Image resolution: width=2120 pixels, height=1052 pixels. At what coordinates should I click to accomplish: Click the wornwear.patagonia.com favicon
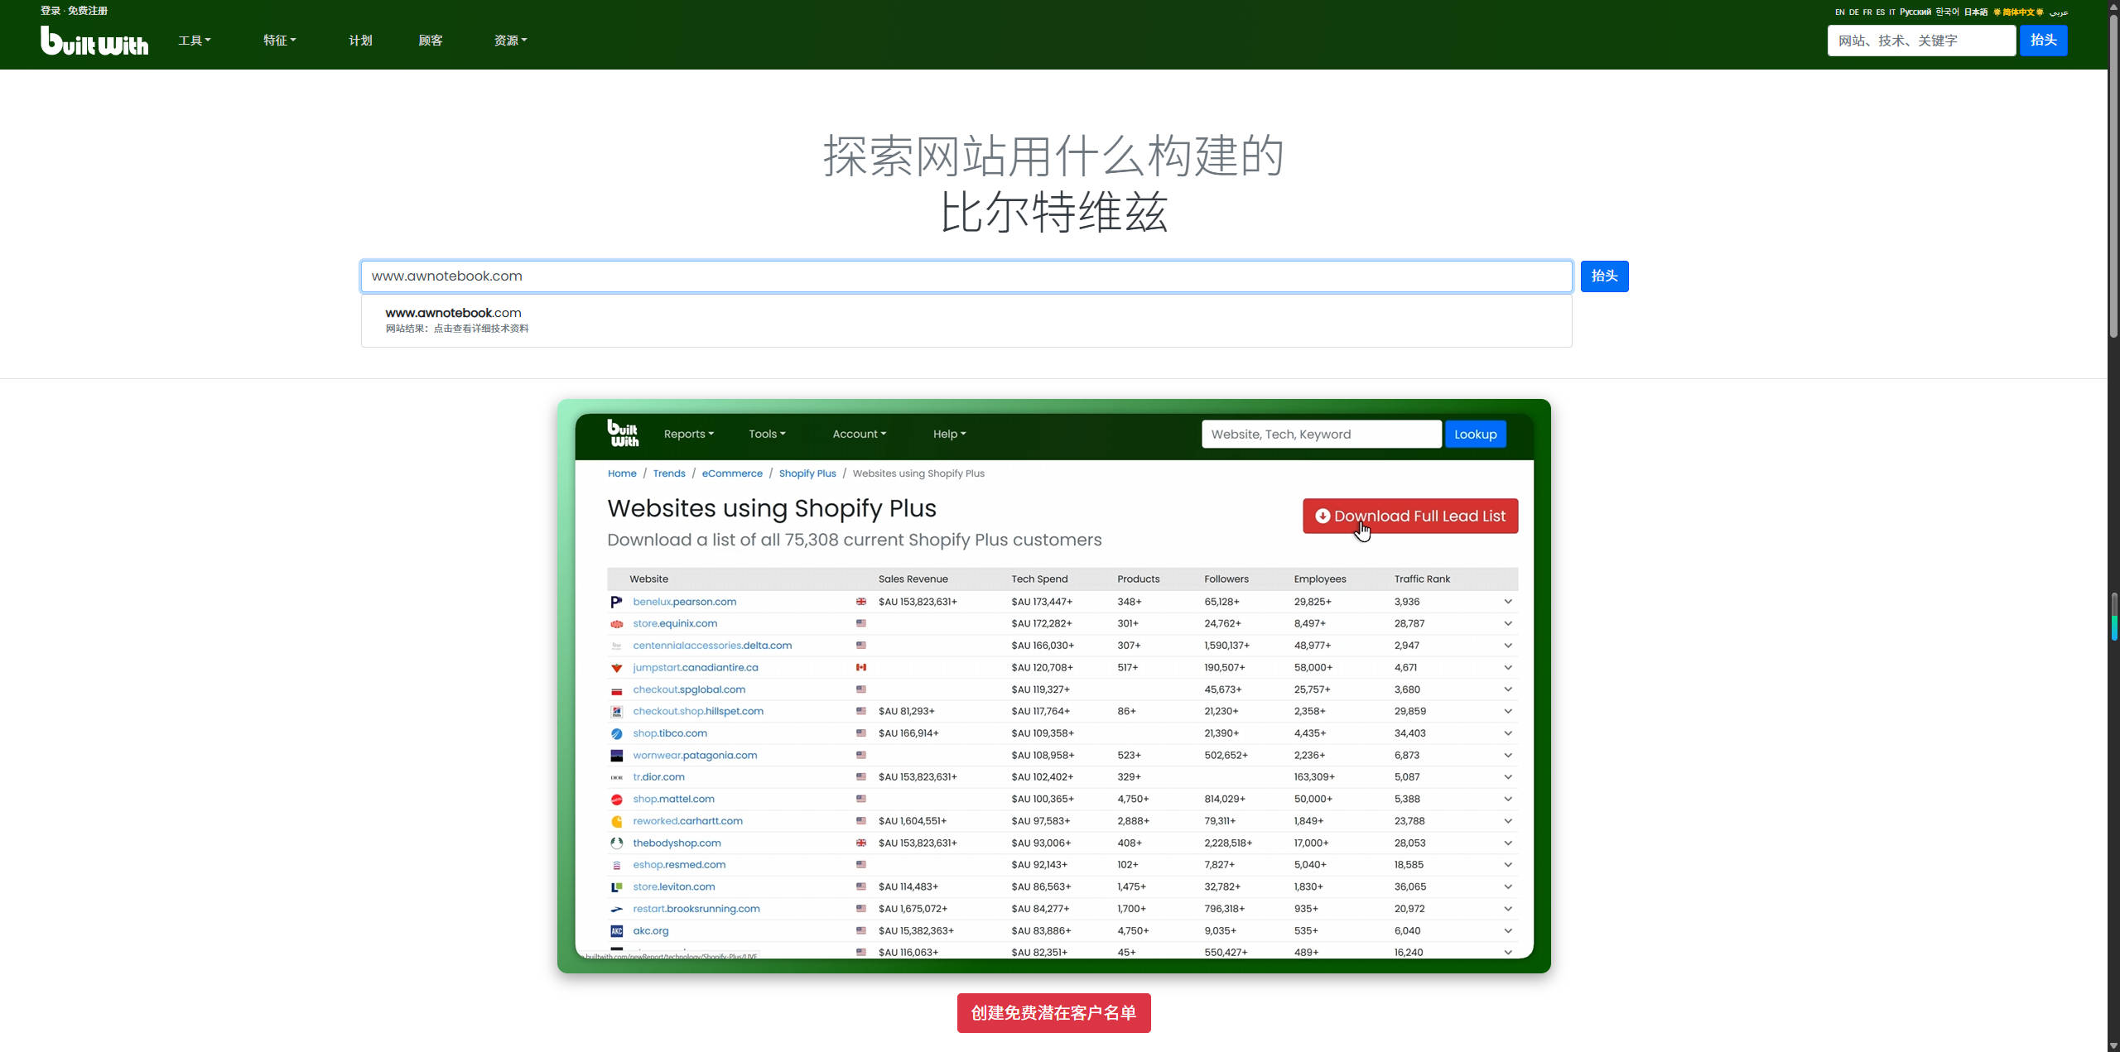[x=616, y=756]
